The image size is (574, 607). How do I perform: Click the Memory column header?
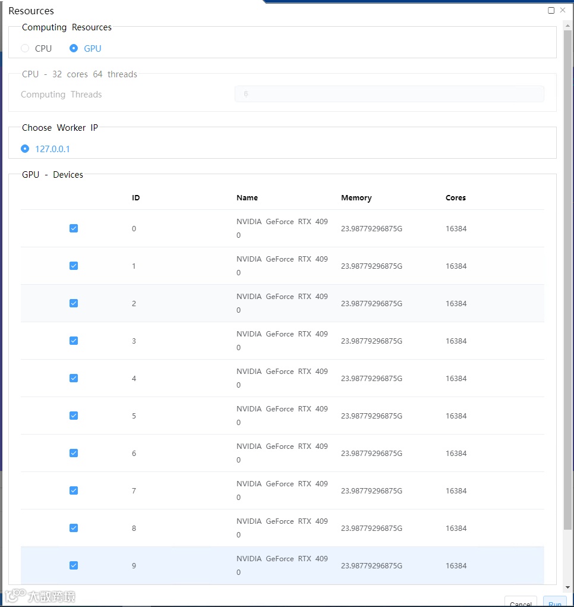tap(357, 198)
